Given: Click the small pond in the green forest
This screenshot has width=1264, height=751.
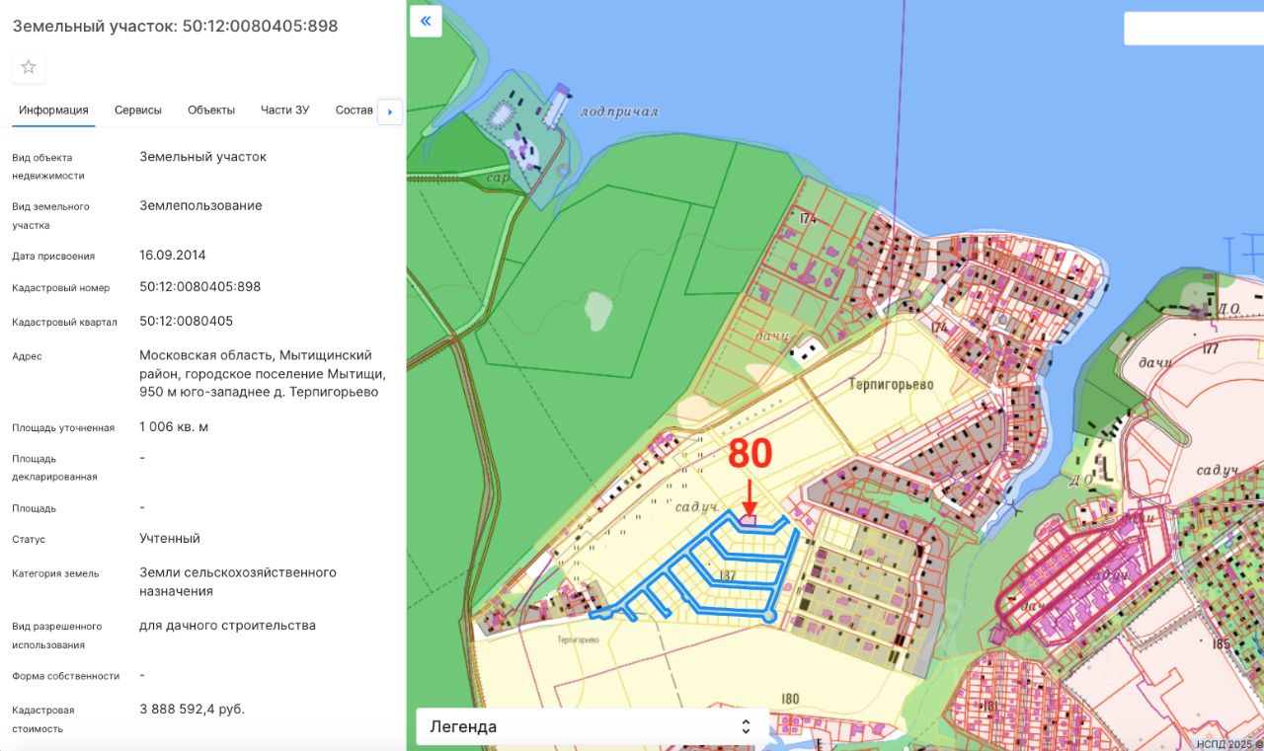Looking at the screenshot, I should coord(597,311).
